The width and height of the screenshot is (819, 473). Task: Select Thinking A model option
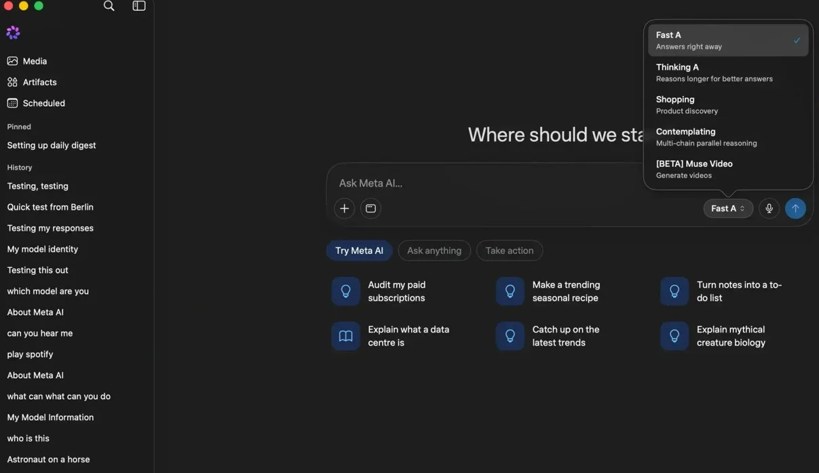[x=728, y=73]
